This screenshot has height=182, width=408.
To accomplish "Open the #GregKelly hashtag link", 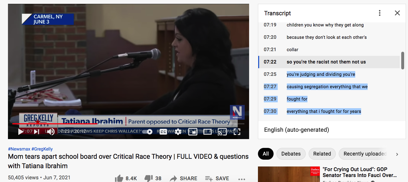I will (42, 149).
